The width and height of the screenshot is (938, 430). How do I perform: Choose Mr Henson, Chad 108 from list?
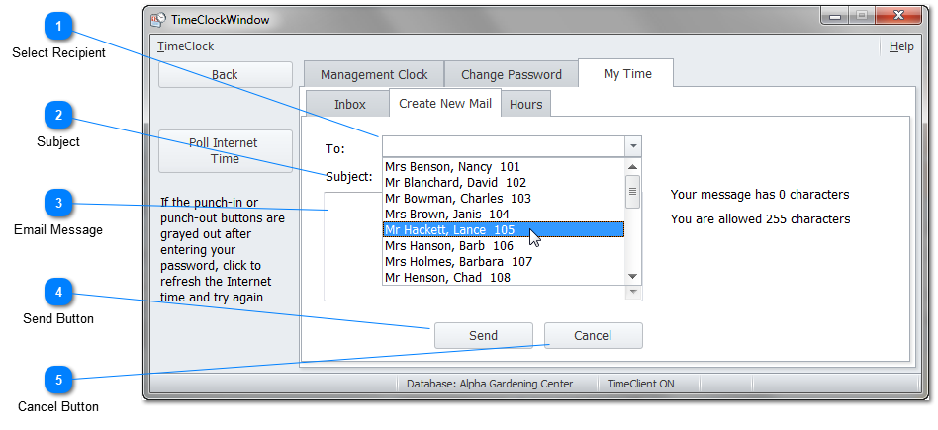[x=503, y=277]
